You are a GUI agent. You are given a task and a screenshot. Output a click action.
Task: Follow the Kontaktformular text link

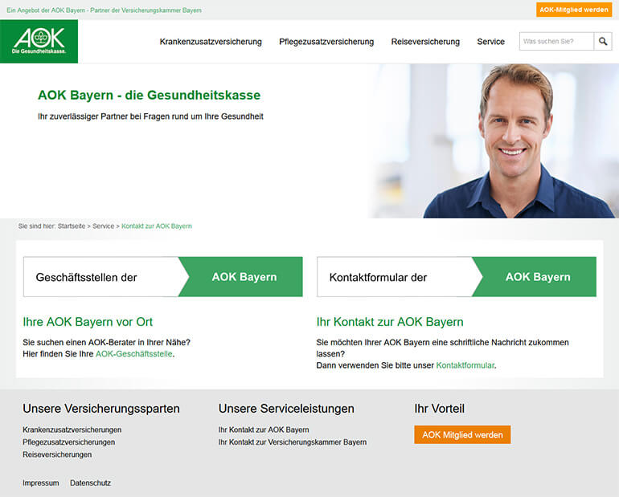[465, 365]
